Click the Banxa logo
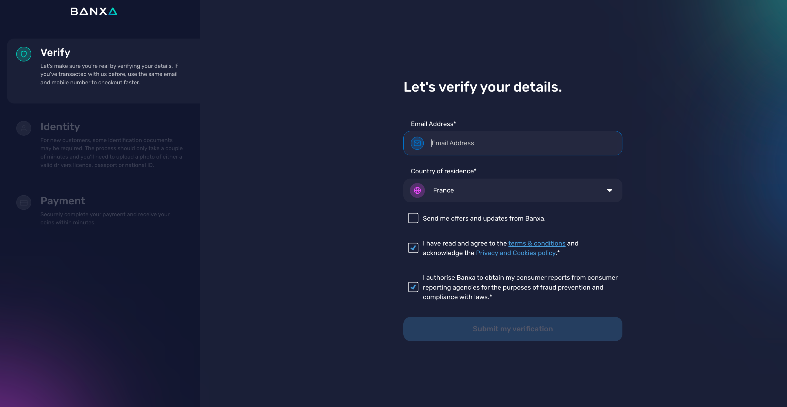Viewport: 787px width, 407px height. click(94, 12)
